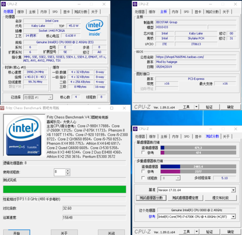Click the 关于 button in Fritz Chess Benchmark

(x=64, y=233)
